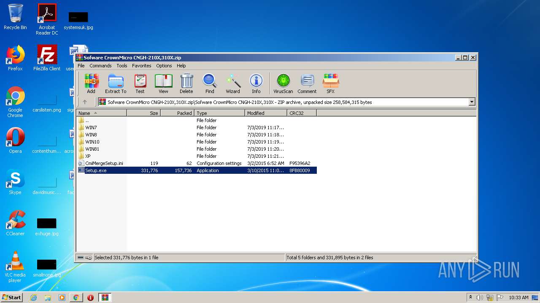Click Extract To in the toolbar
This screenshot has width=540, height=303.
(116, 83)
